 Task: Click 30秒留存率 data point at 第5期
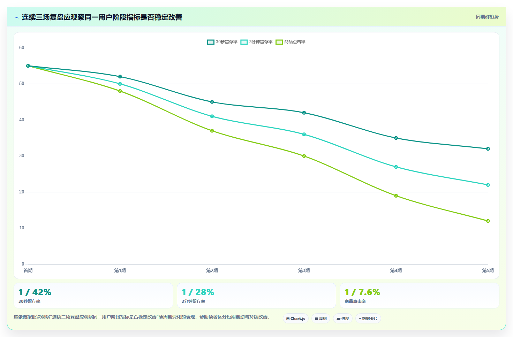(x=488, y=149)
